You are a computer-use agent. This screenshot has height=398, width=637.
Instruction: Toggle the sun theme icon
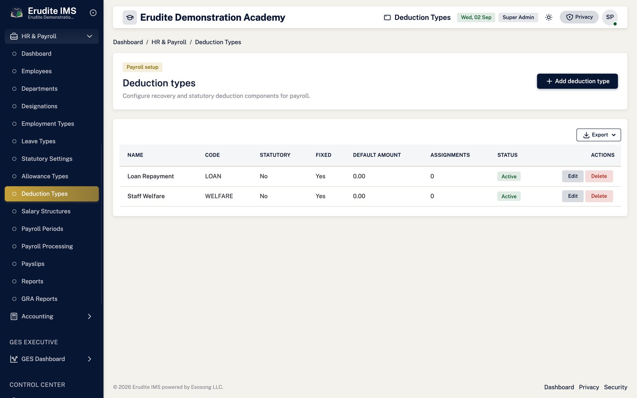(549, 17)
